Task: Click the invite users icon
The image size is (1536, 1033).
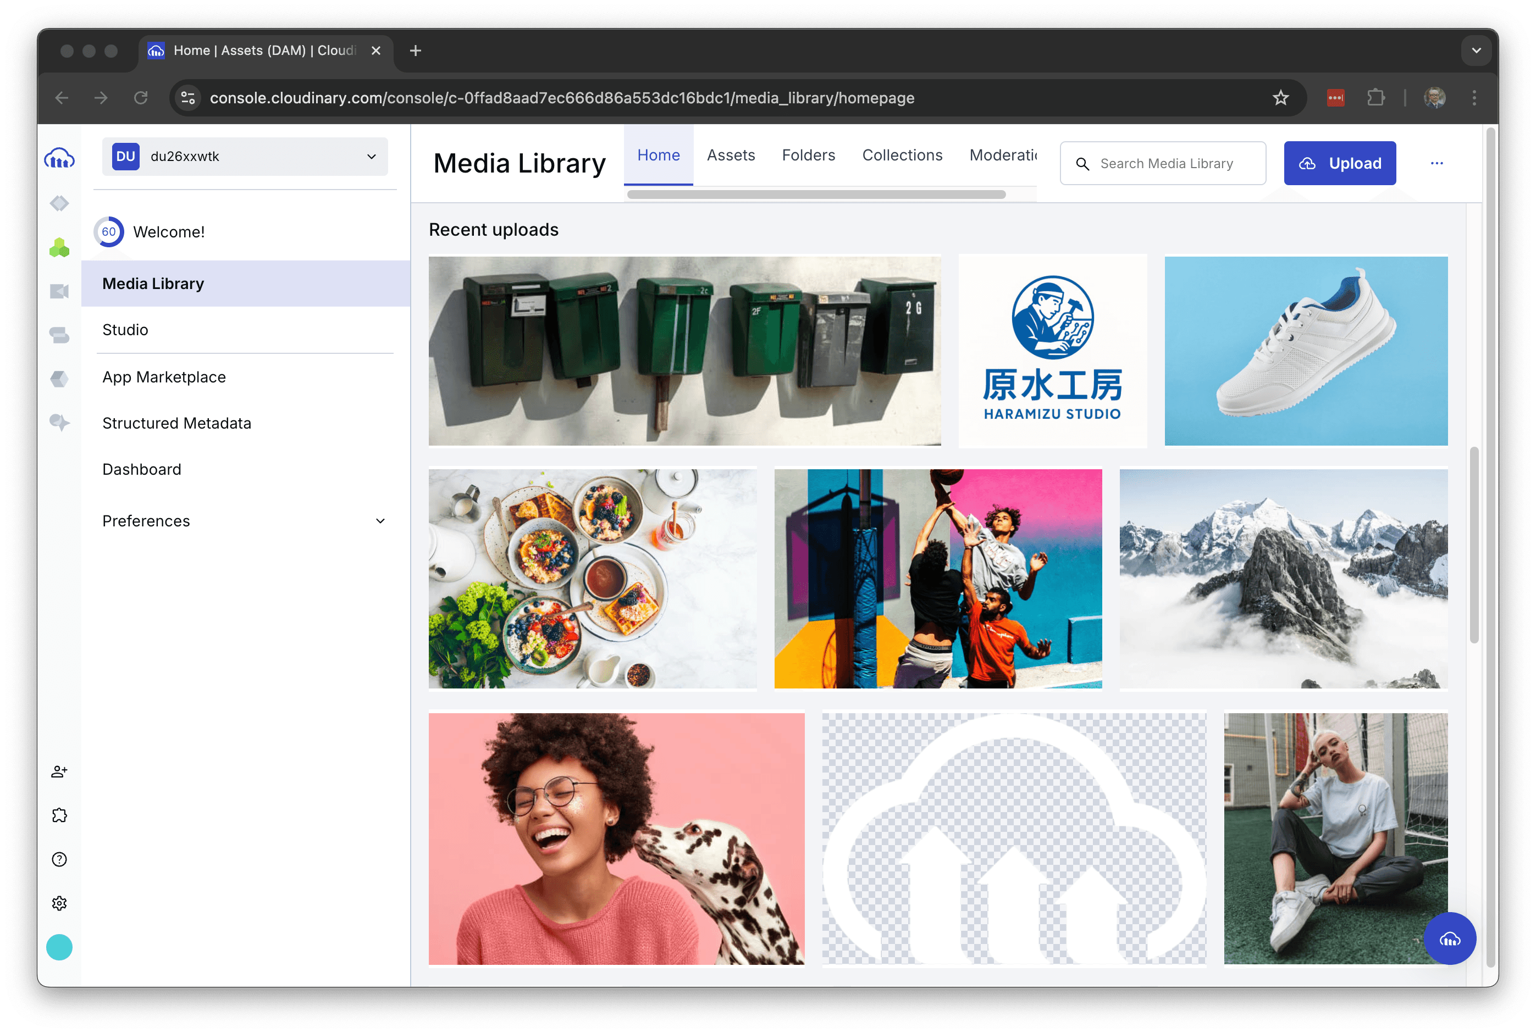Action: pos(59,771)
